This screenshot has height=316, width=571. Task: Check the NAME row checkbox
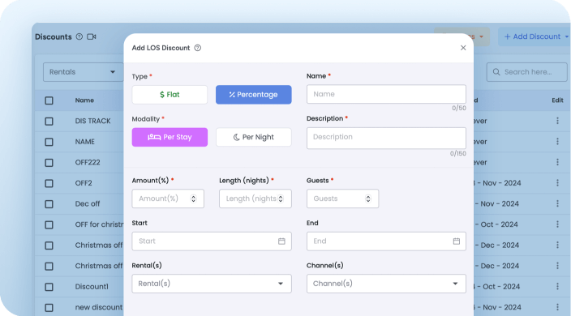49,142
